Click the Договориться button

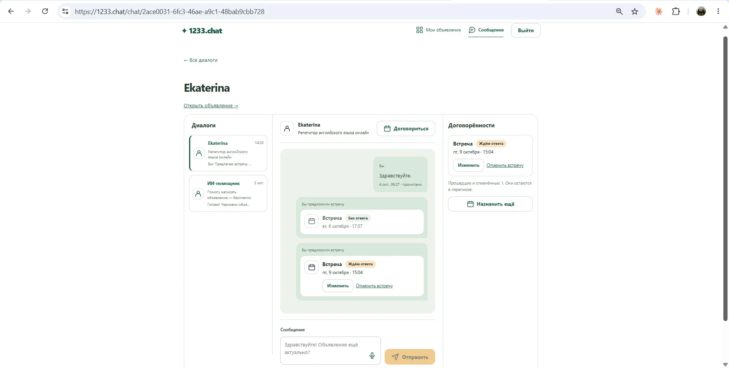[x=406, y=128]
